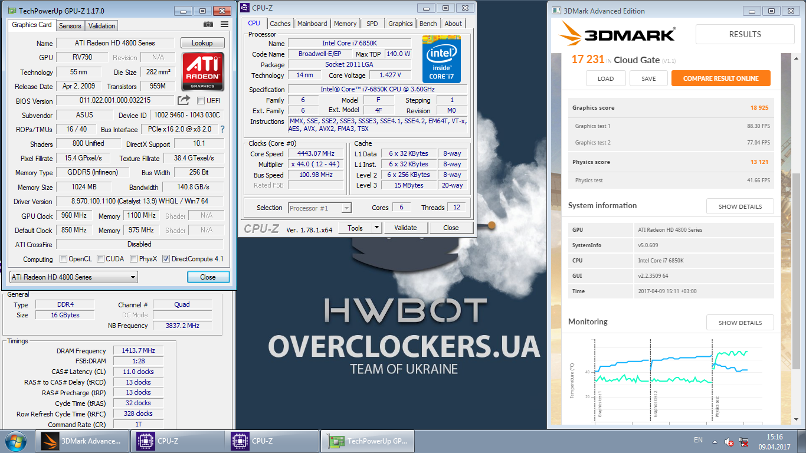
Task: Open the Memory tab in CPU-Z
Action: [x=345, y=24]
